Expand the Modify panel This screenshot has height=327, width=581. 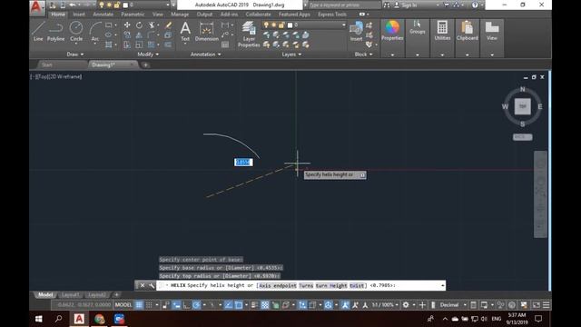pyautogui.click(x=148, y=54)
